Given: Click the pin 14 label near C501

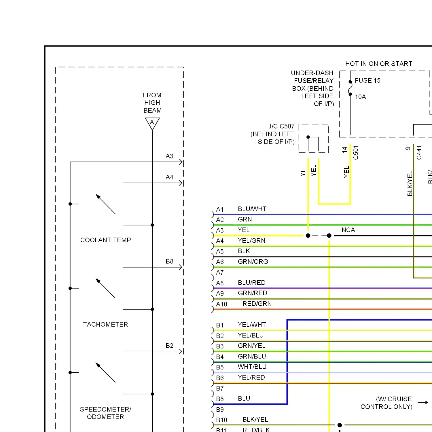Looking at the screenshot, I should (344, 150).
